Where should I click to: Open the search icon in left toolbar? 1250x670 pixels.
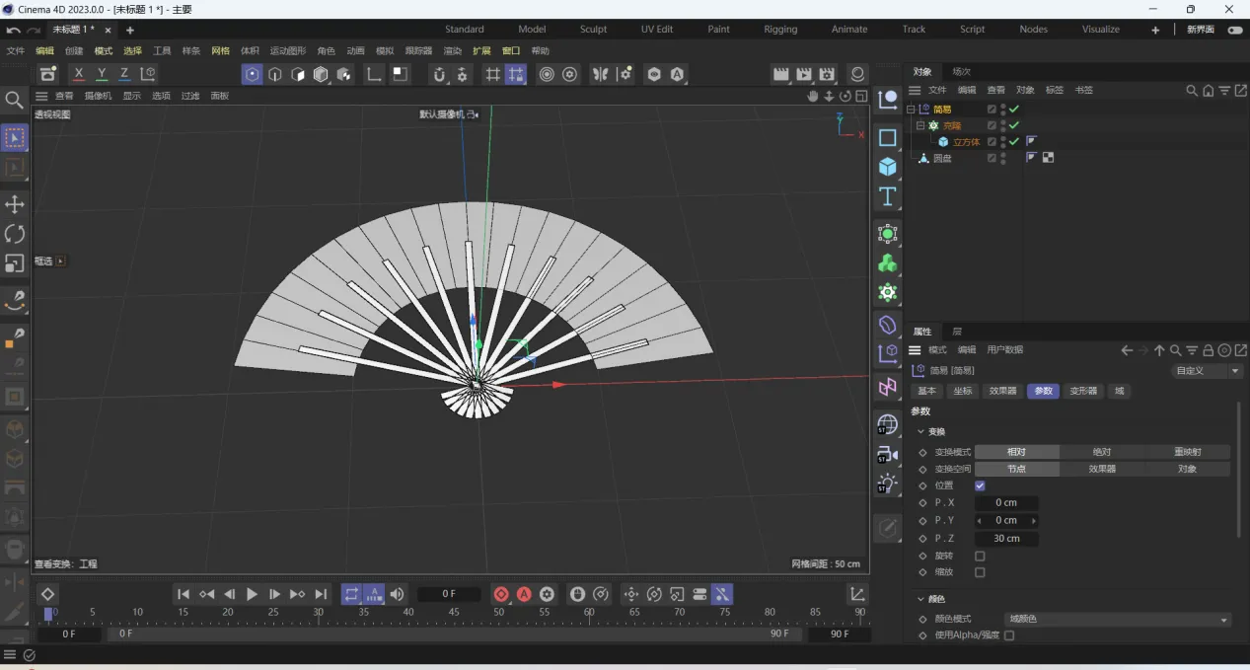pos(14,100)
